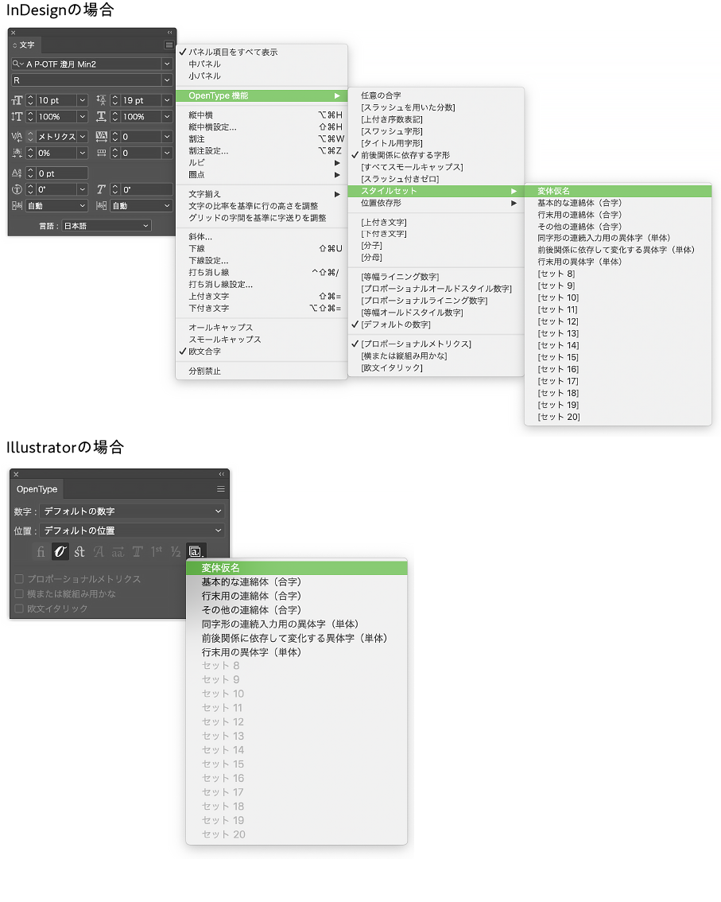Select 文字揃え menu item

pyautogui.click(x=261, y=194)
